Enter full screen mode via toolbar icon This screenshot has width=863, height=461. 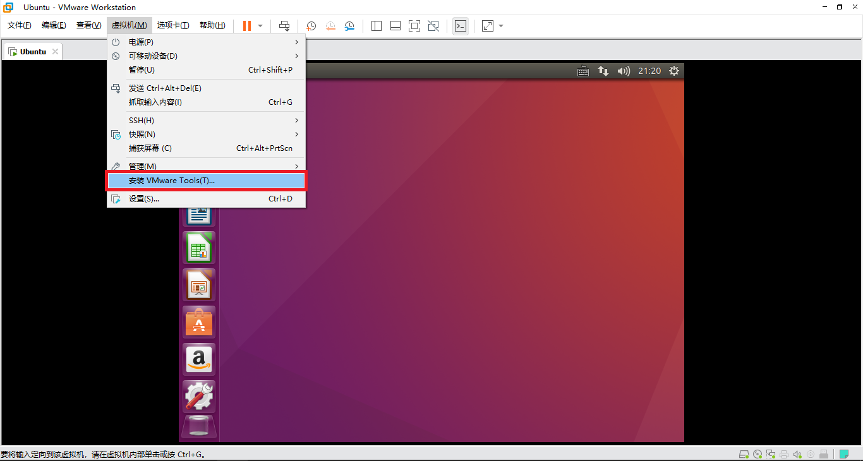point(414,26)
